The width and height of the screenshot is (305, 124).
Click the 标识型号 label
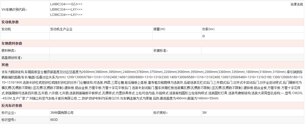(9, 120)
